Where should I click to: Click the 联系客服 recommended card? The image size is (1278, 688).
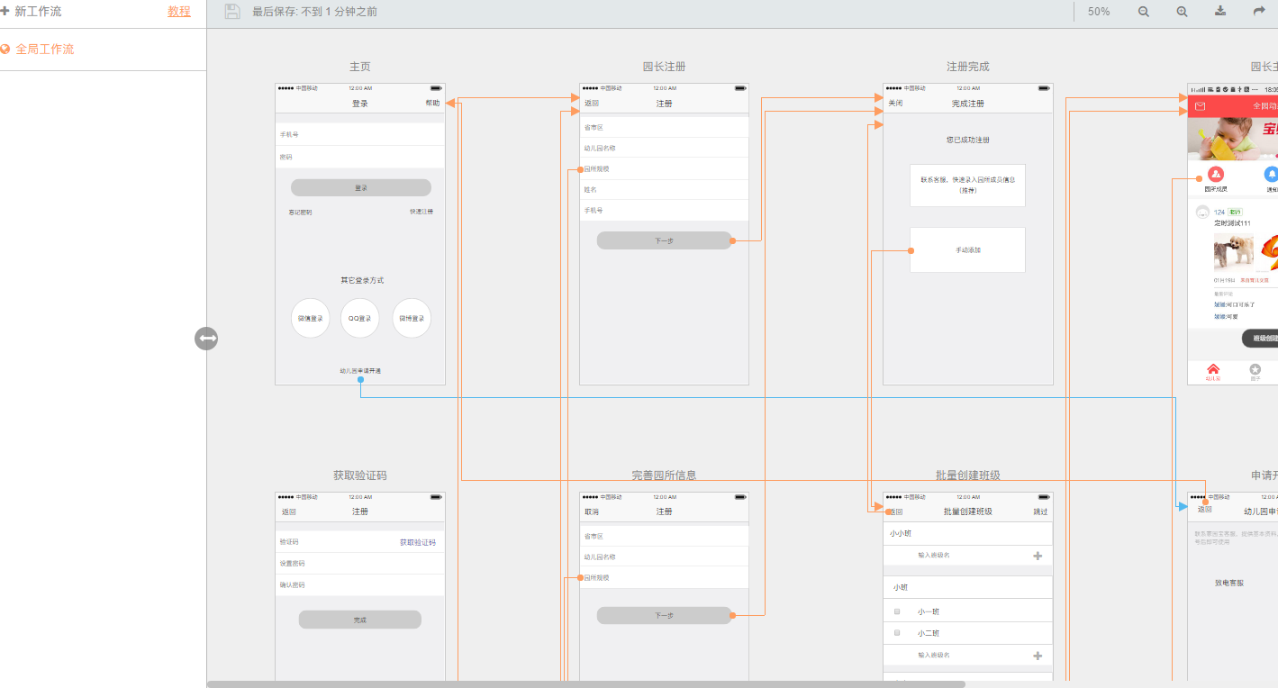(x=967, y=185)
